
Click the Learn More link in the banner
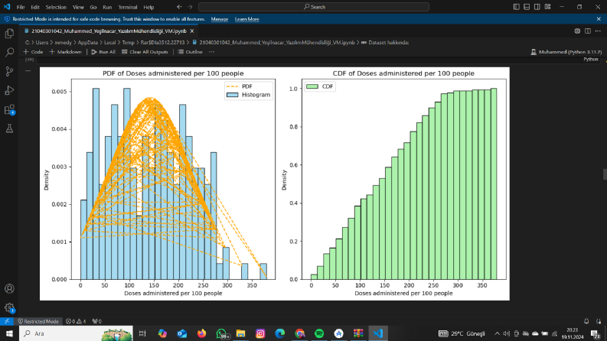[247, 19]
